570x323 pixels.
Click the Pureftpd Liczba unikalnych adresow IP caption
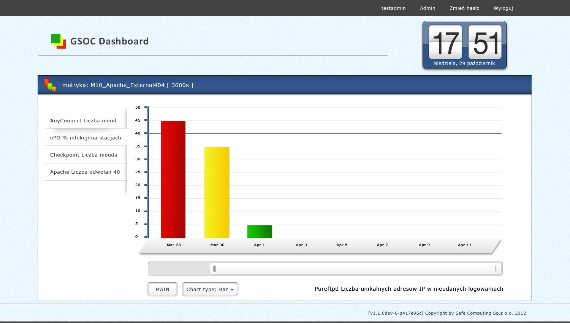[x=409, y=289]
